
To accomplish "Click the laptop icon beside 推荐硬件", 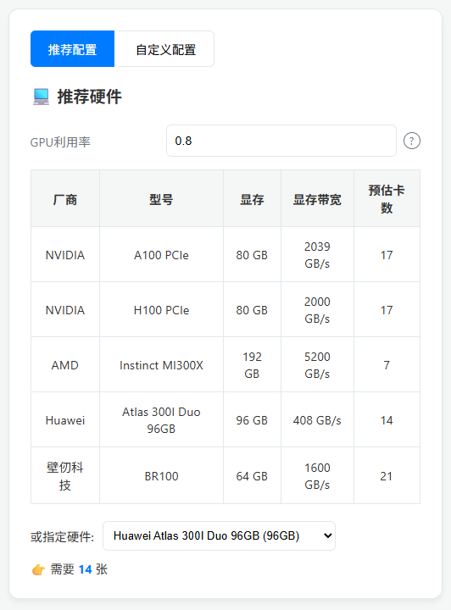I will pos(41,97).
